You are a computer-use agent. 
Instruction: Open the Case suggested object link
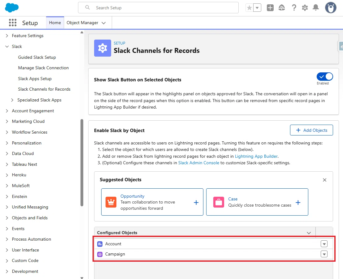click(233, 199)
